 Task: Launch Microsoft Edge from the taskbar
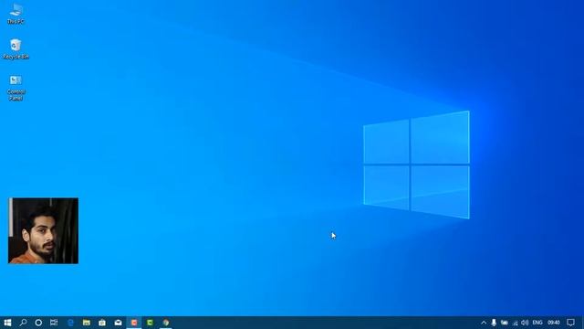coord(70,323)
